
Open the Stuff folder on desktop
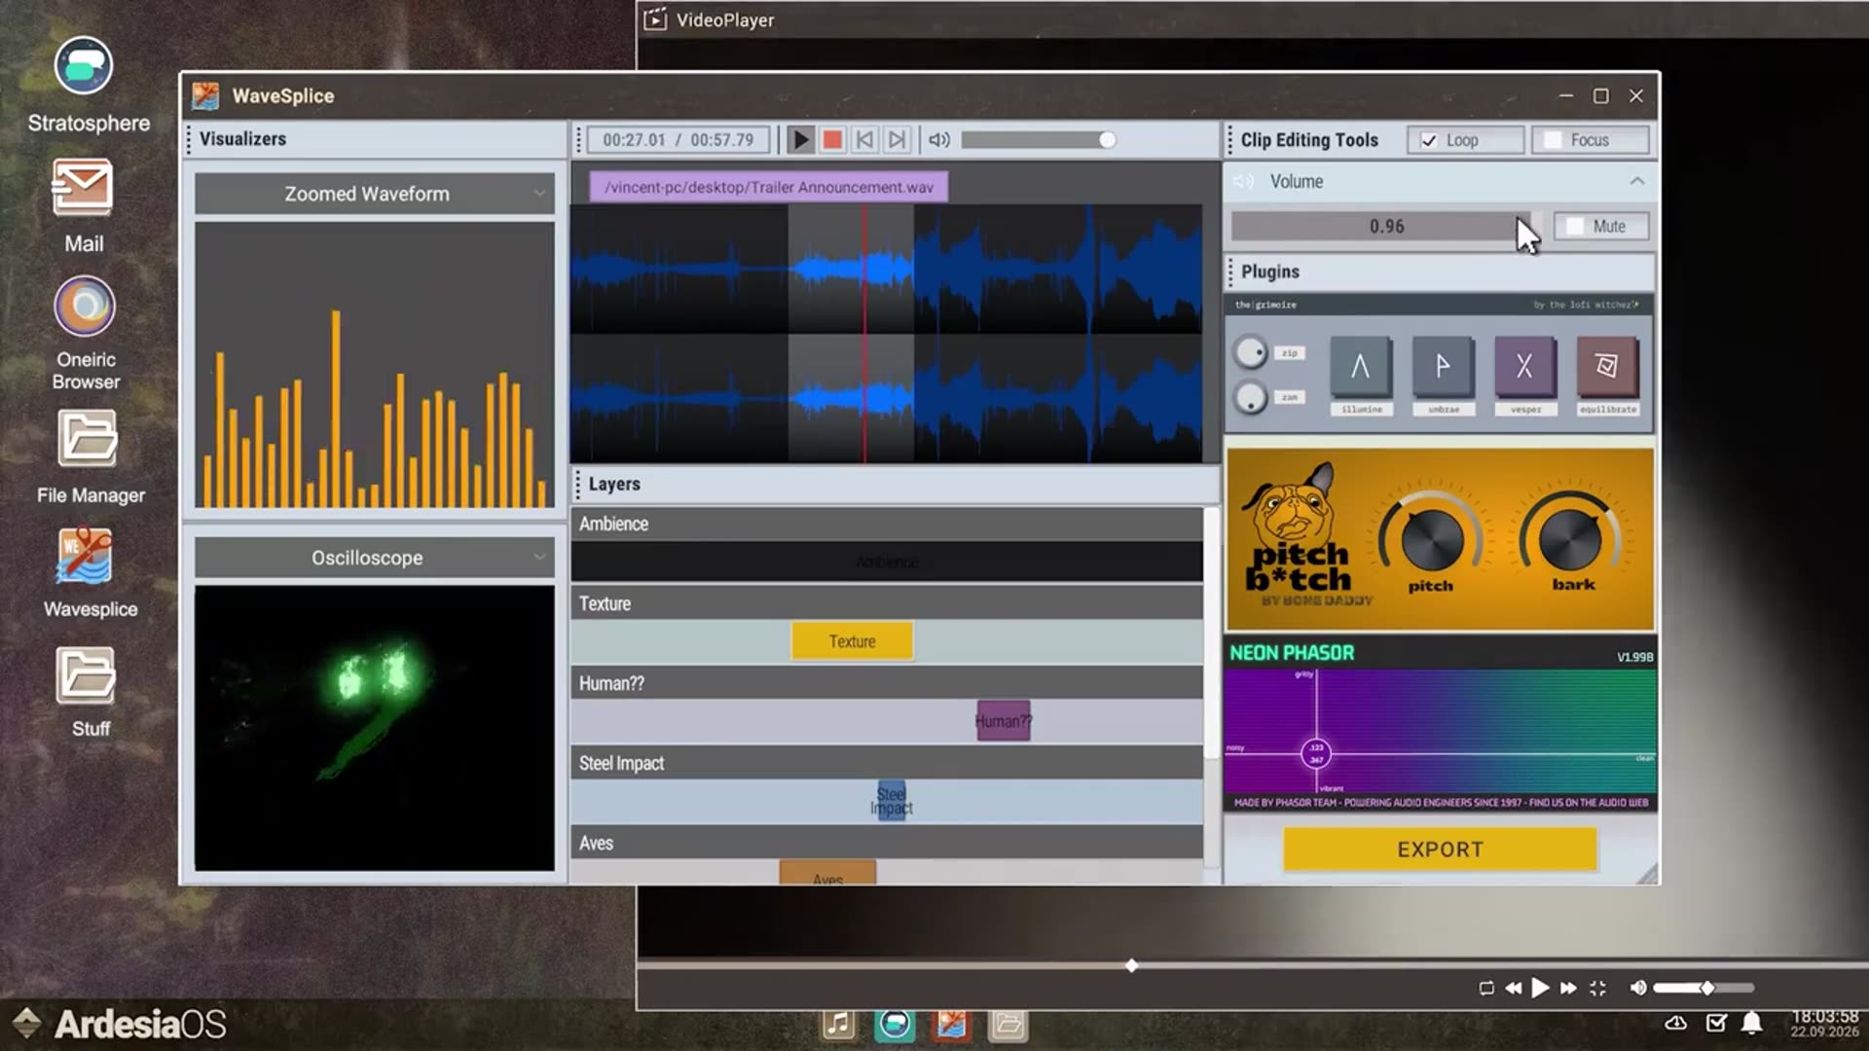point(88,692)
